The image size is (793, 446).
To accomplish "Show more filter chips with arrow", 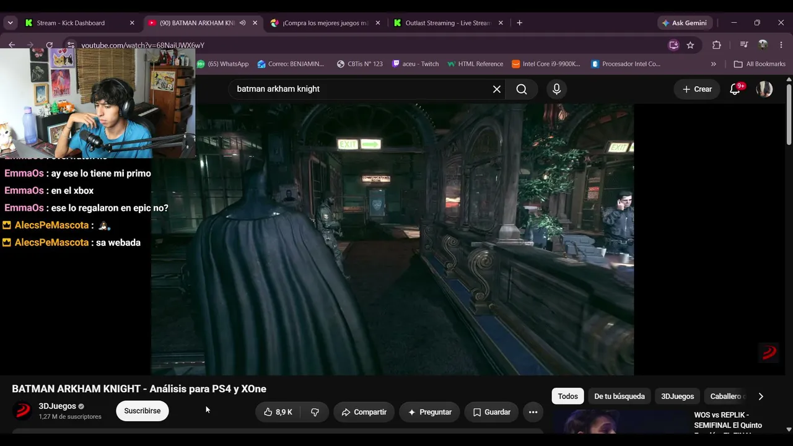I will click(761, 396).
